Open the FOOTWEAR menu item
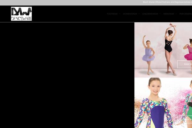 tap(112, 14)
